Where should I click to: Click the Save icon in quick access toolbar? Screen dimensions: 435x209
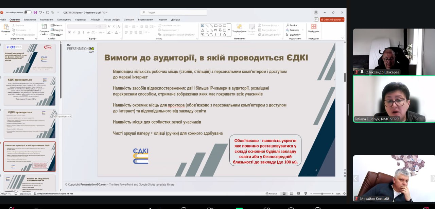click(x=35, y=13)
